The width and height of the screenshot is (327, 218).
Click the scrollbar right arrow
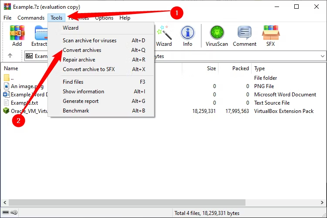(x=322, y=202)
